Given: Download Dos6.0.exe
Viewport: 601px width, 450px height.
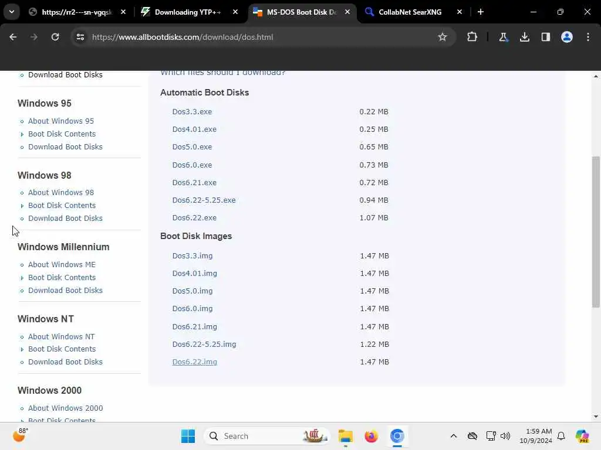Looking at the screenshot, I should point(192,165).
